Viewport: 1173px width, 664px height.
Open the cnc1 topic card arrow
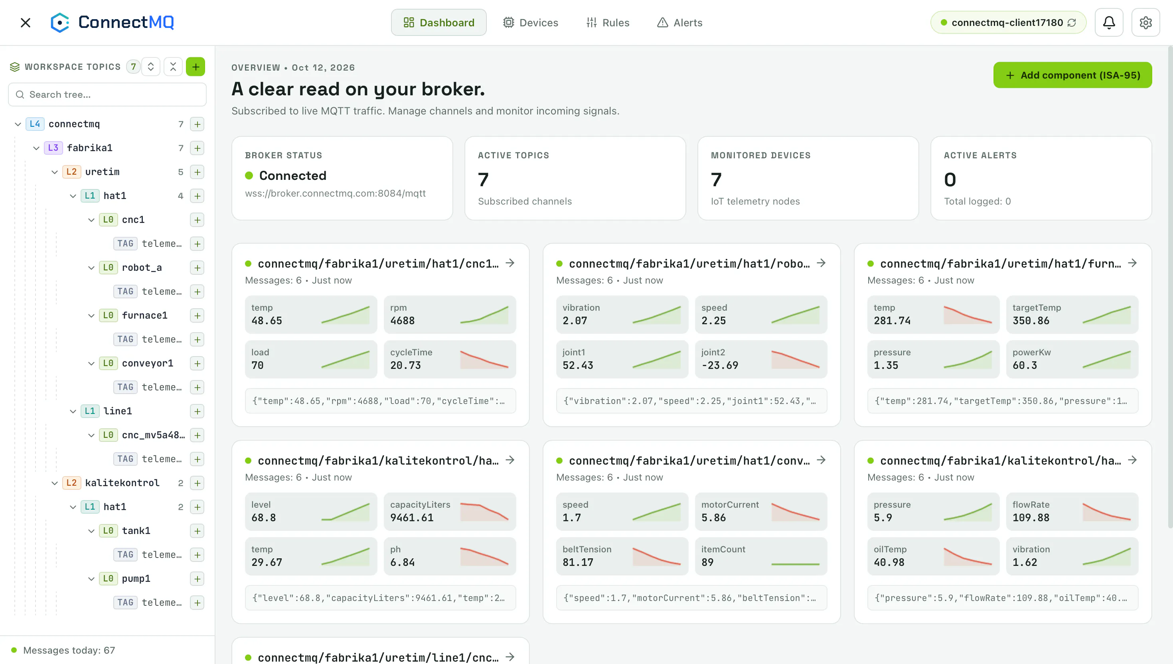pos(510,263)
